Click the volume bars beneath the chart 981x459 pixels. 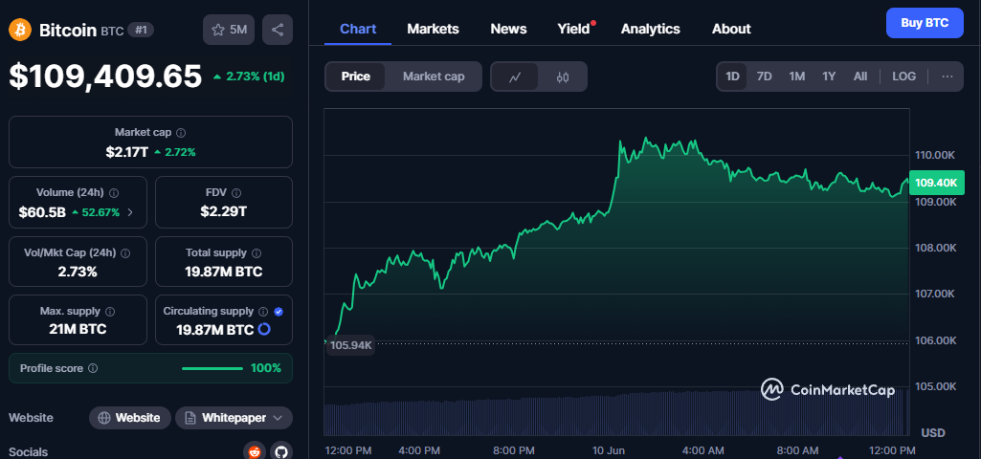[616, 413]
